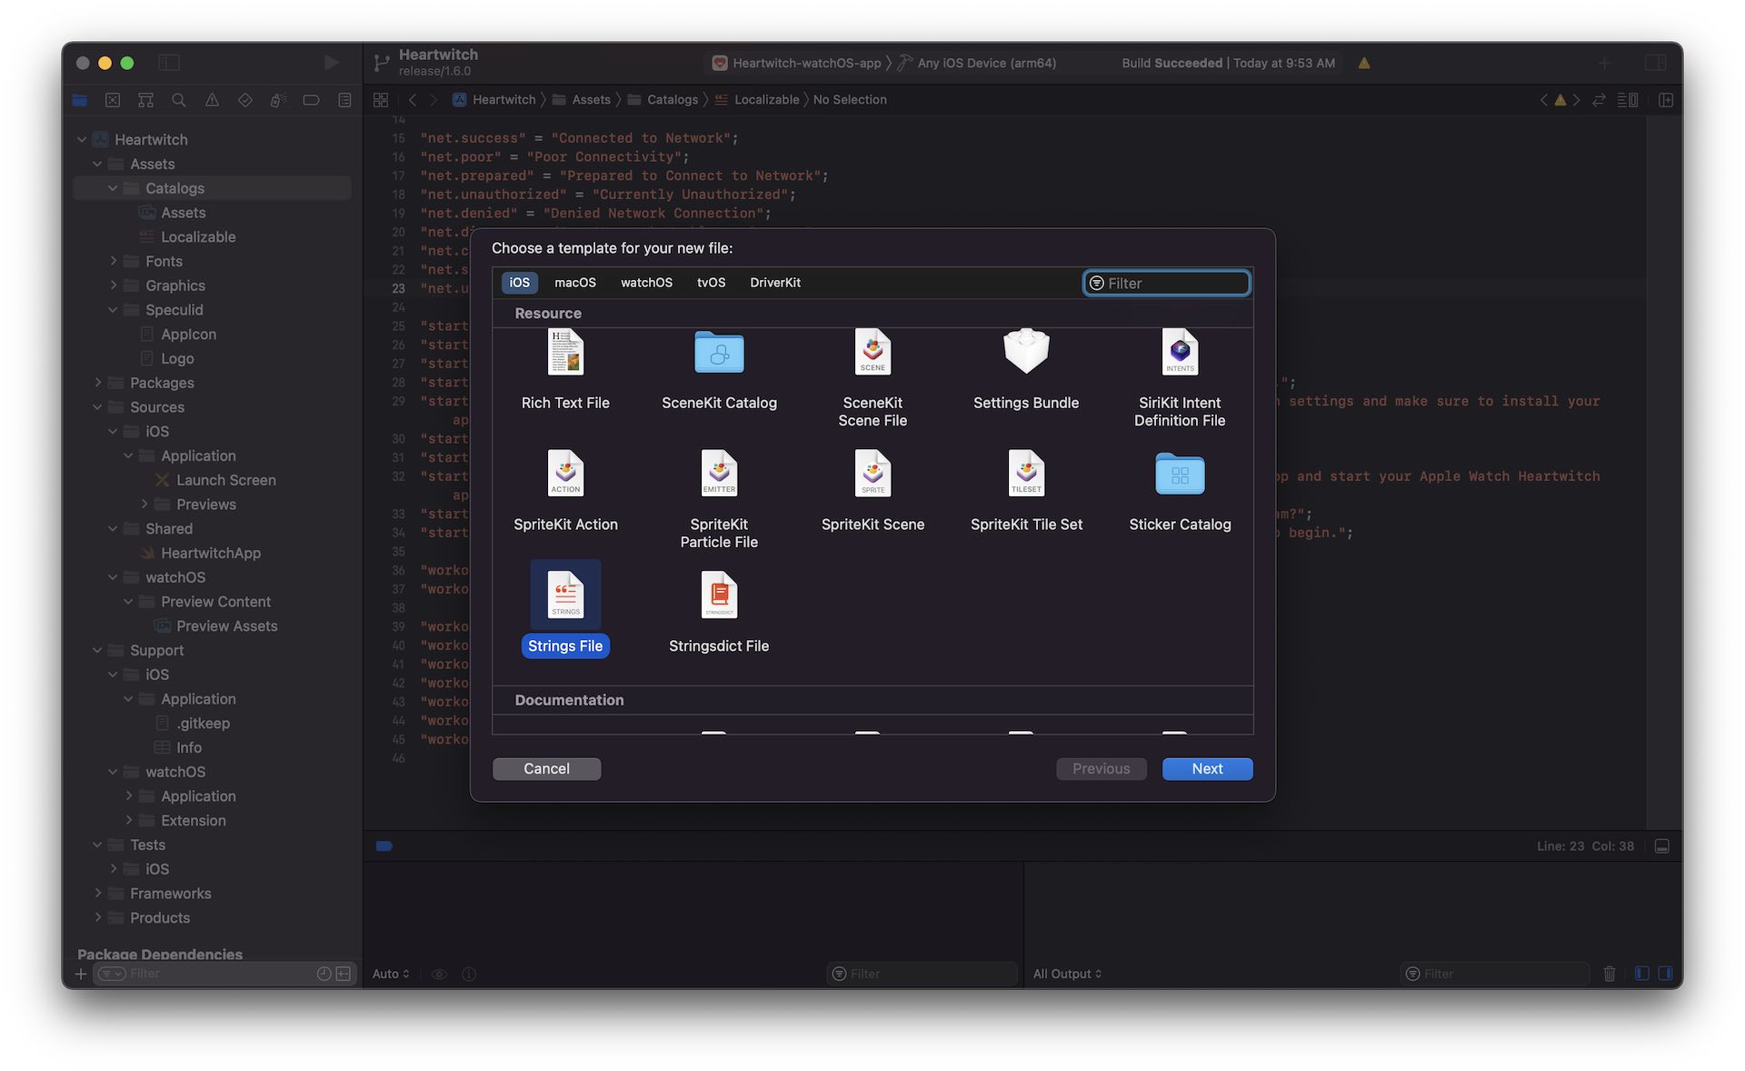Click Any iOS Device destination
1745x1071 pixels.
[x=977, y=63]
